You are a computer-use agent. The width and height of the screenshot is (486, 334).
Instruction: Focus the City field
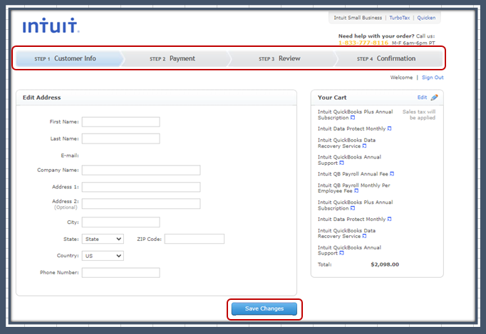click(x=121, y=222)
